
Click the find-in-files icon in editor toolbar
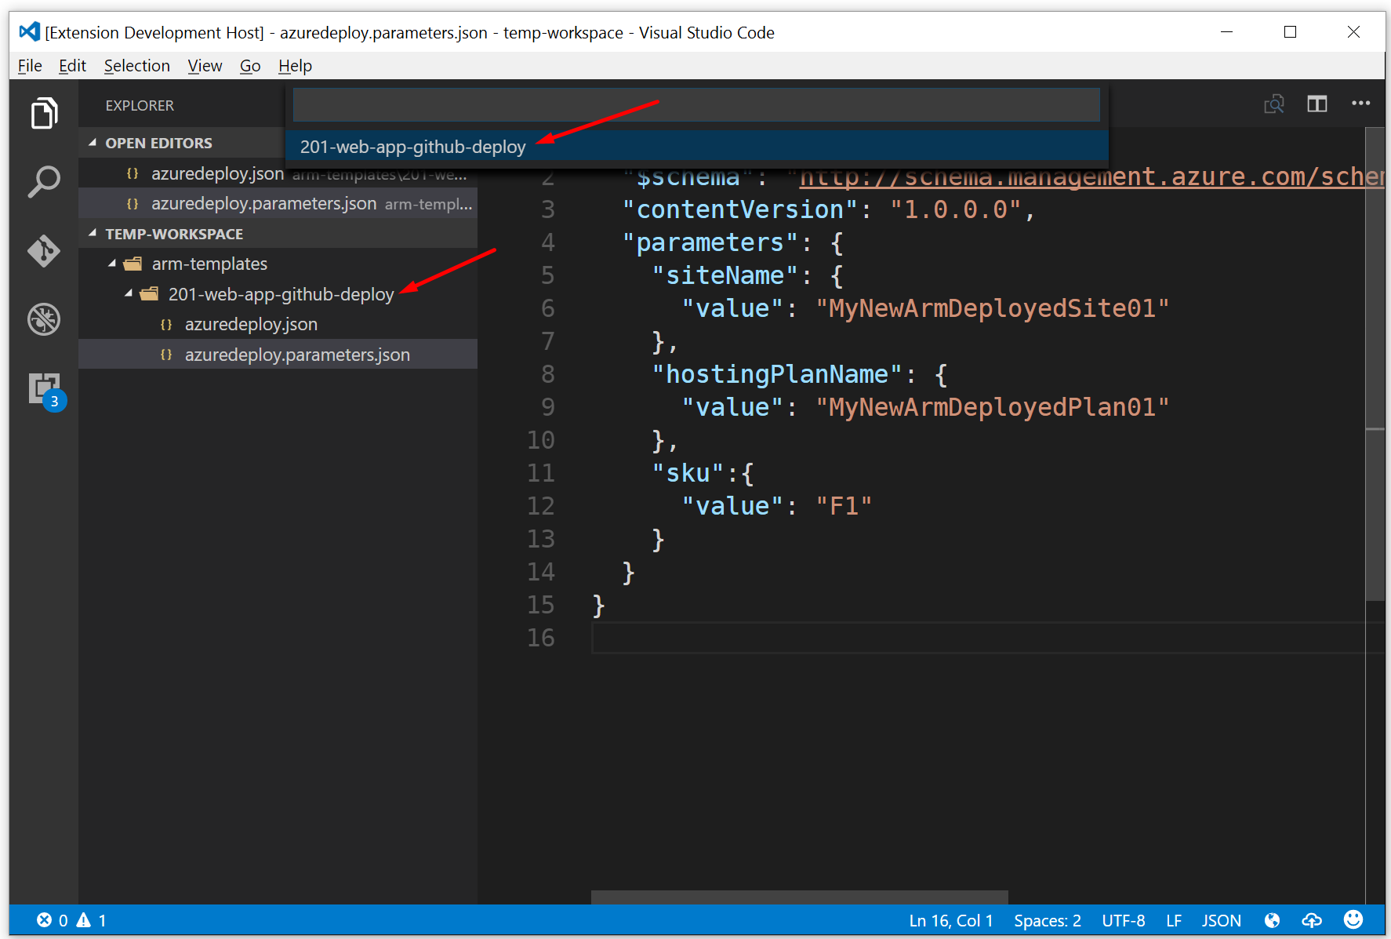(1274, 104)
